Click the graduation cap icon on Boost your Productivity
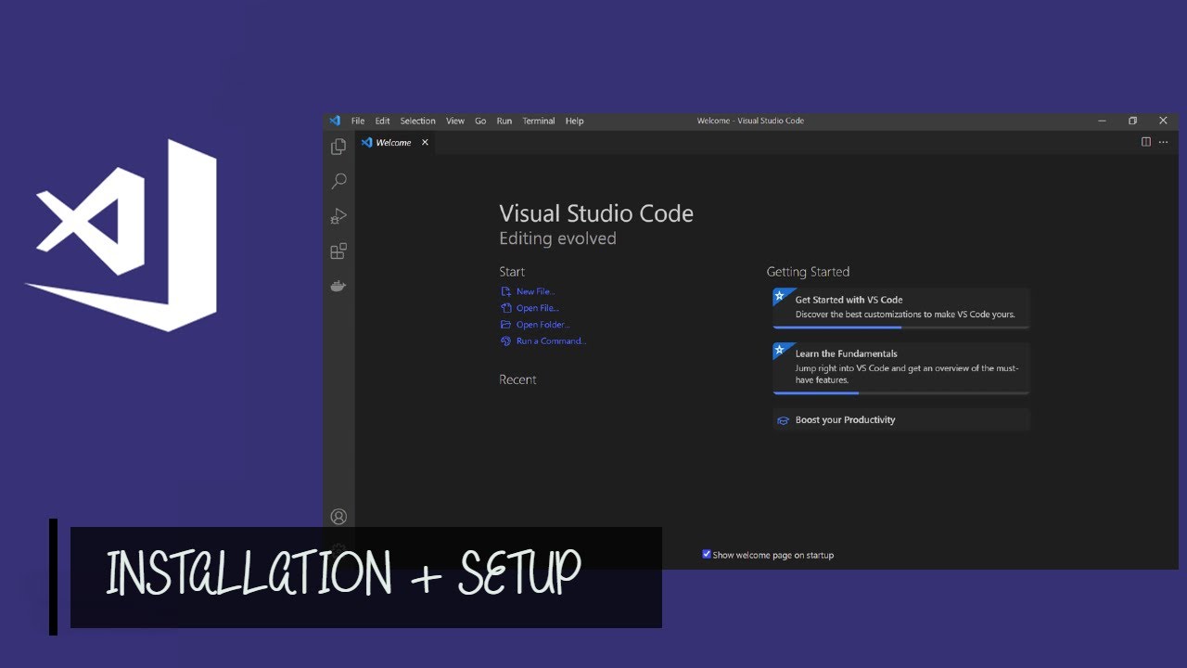The height and width of the screenshot is (668, 1187). [783, 420]
